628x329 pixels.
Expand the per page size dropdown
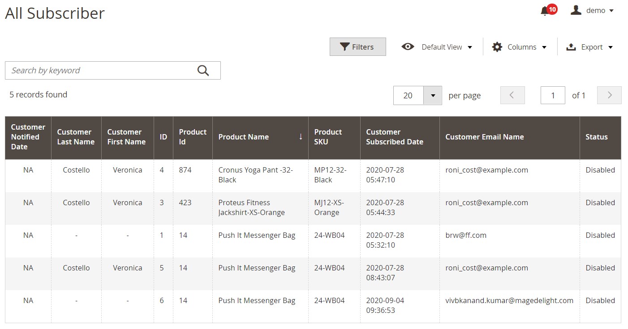click(433, 95)
